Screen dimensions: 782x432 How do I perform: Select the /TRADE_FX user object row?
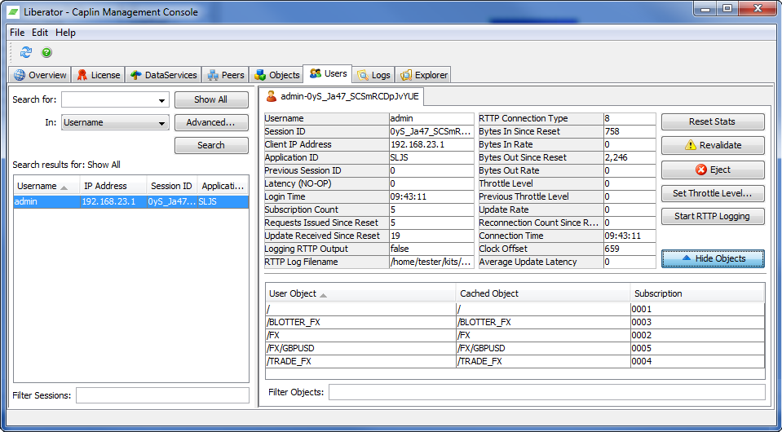click(360, 361)
